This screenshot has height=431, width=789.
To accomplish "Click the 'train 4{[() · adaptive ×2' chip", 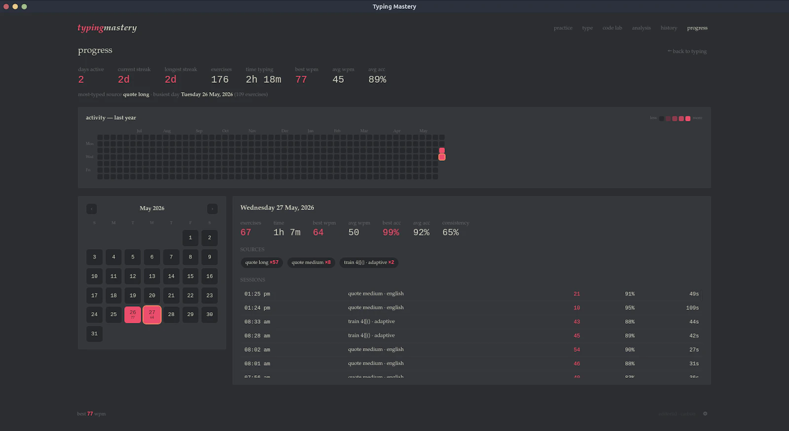I will [x=369, y=263].
